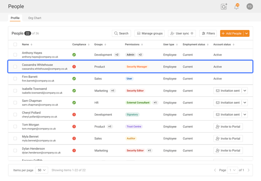
Task: Click the AI camera icon in header
Action: pyautogui.click(x=224, y=7)
